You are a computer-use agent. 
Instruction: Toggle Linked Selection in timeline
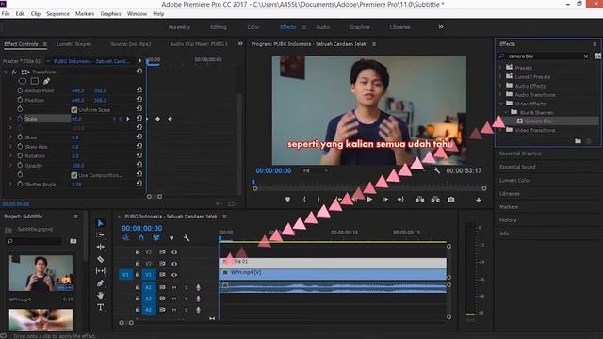(156, 238)
